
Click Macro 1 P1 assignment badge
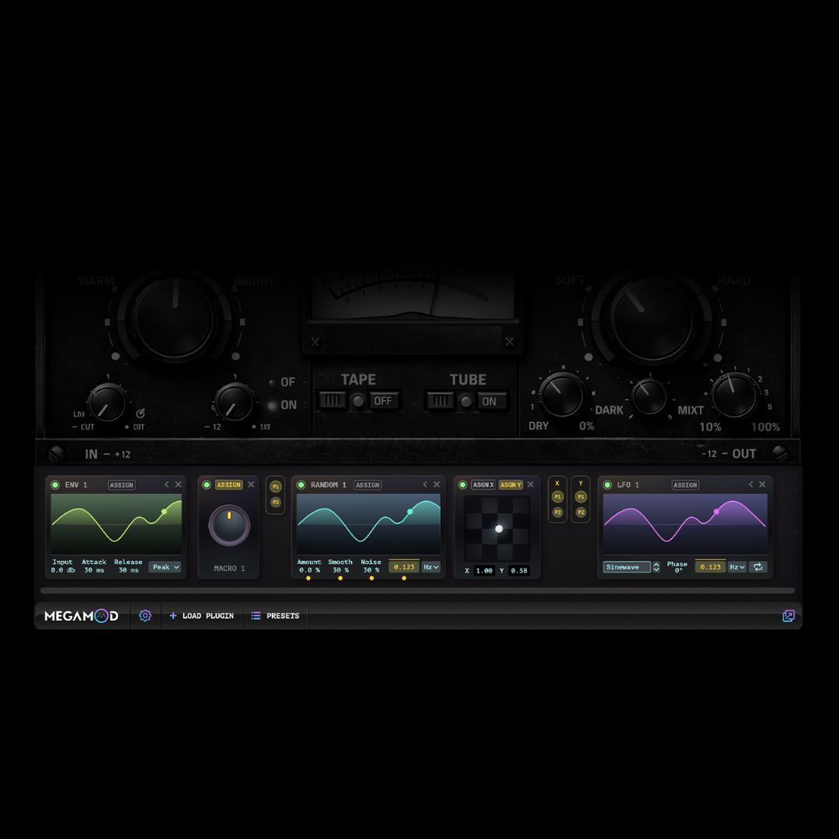coord(276,486)
